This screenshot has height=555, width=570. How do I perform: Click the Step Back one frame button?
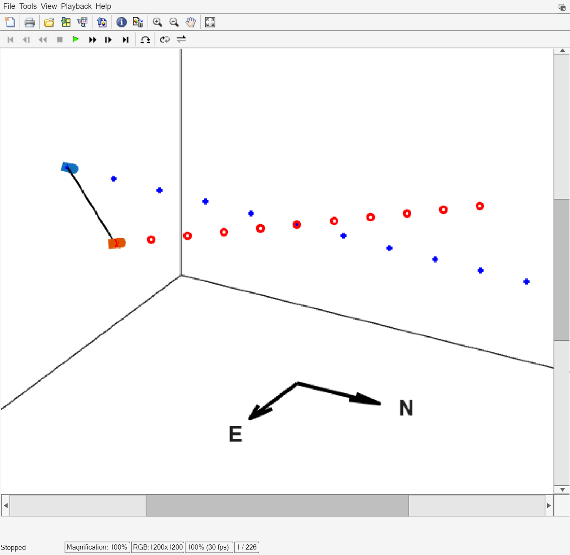(26, 40)
